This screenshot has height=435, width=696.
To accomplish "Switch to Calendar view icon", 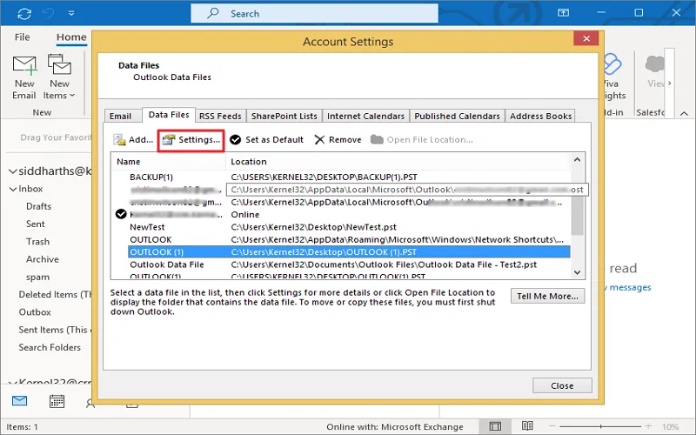I will [57, 401].
